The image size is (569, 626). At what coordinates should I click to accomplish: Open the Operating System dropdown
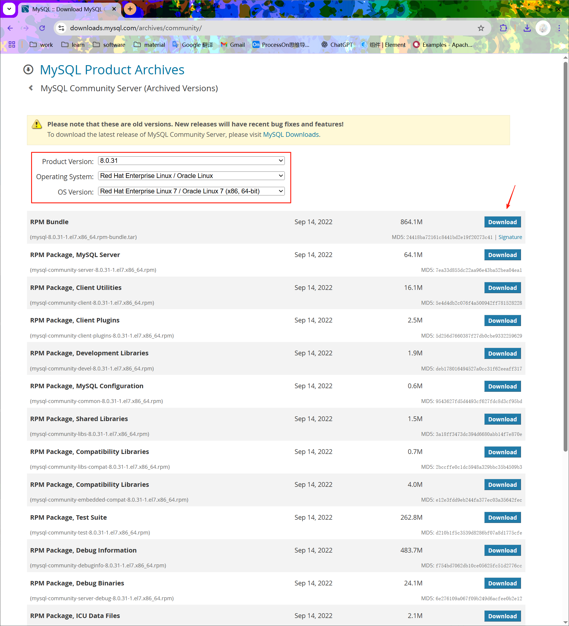coord(191,176)
